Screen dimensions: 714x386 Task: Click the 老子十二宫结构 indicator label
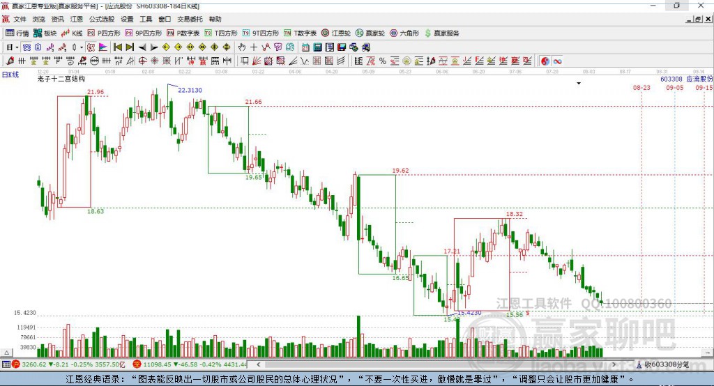coord(61,79)
